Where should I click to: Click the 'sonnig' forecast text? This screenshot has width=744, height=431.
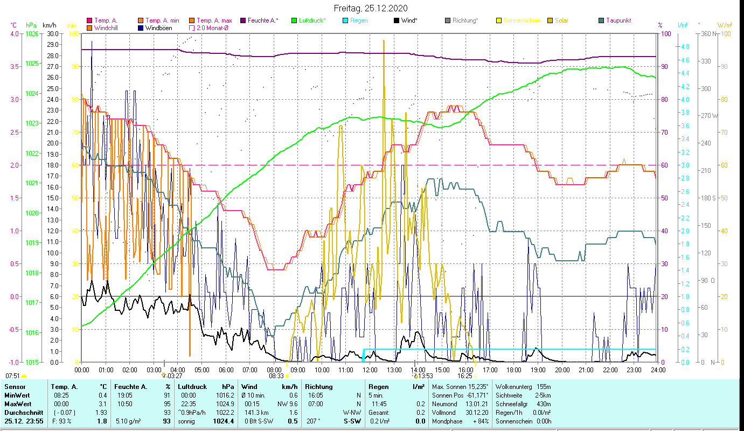point(186,421)
